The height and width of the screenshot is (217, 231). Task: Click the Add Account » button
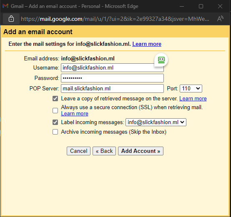[141, 151]
